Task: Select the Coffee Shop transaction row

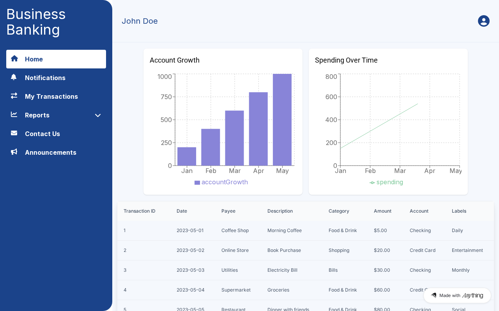Action: coord(305,231)
